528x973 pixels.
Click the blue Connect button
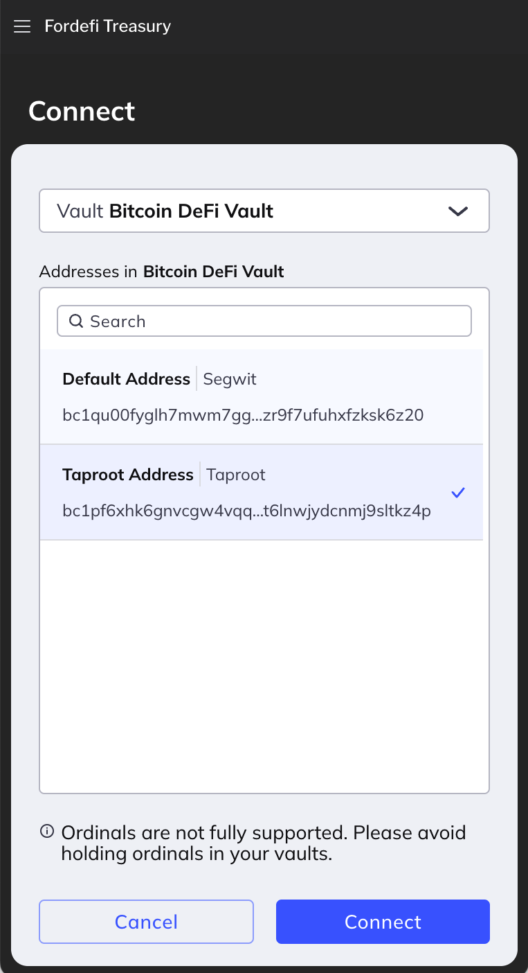point(383,922)
